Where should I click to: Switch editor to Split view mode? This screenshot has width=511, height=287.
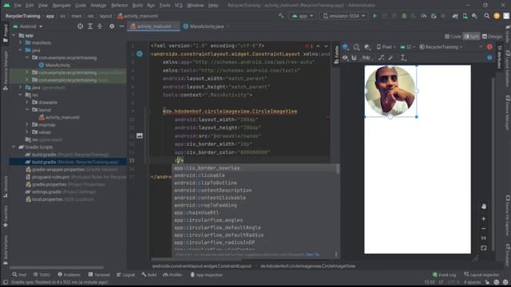point(472,37)
